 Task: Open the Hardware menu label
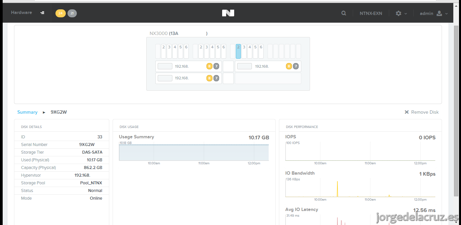21,12
